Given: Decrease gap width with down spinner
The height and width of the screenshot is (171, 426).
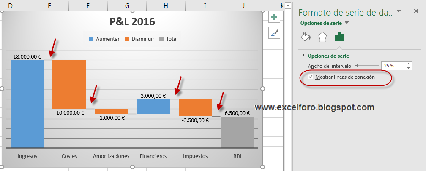Looking at the screenshot, I should click(409, 68).
